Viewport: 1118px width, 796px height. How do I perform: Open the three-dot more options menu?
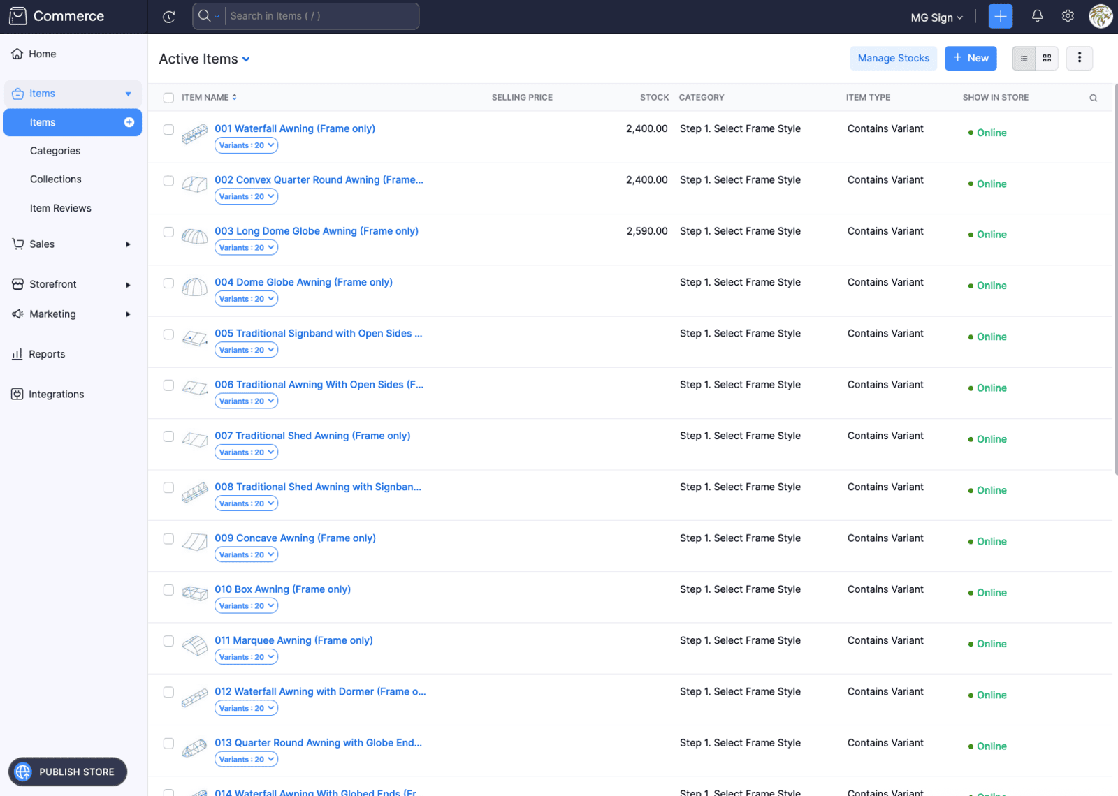click(x=1079, y=58)
